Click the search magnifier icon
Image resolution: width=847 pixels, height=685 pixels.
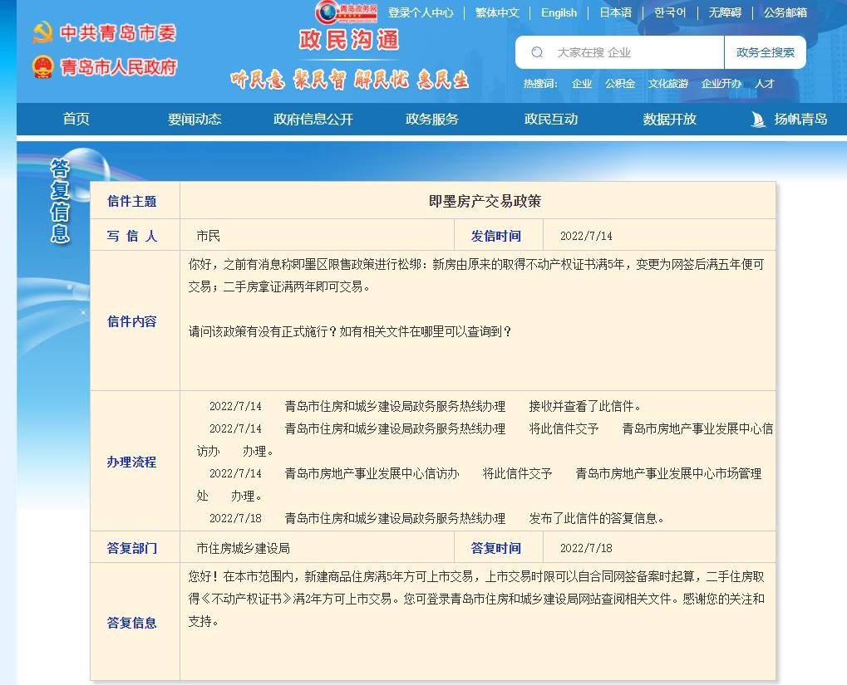pos(537,52)
